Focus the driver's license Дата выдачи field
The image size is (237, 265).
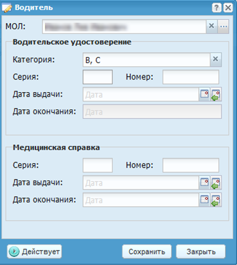click(141, 94)
